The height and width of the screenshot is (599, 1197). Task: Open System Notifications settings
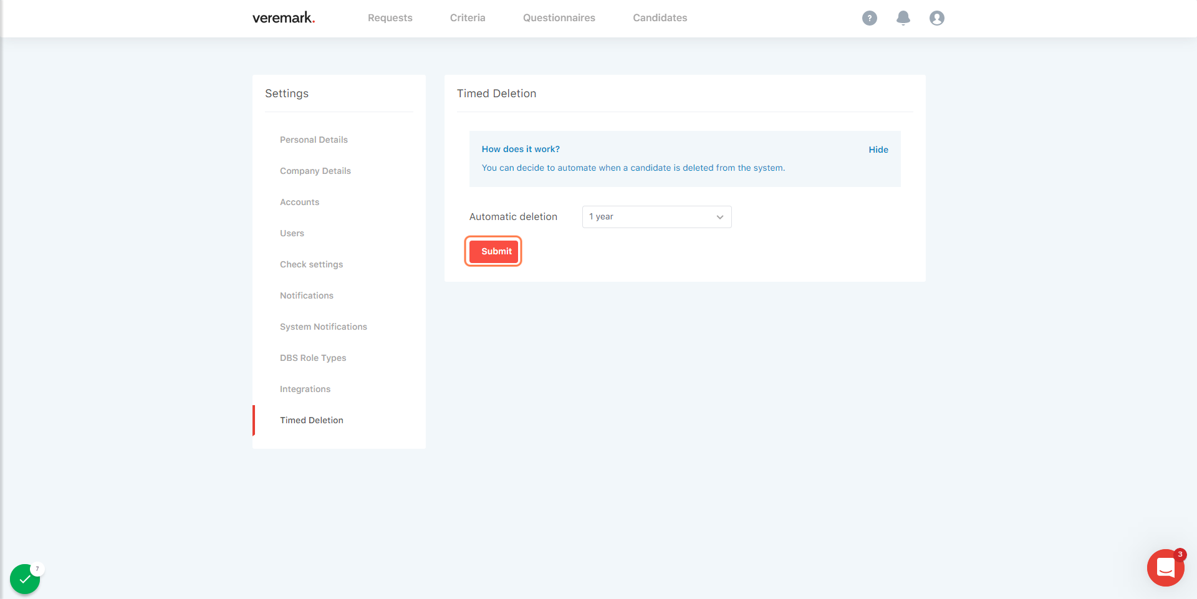tap(324, 327)
